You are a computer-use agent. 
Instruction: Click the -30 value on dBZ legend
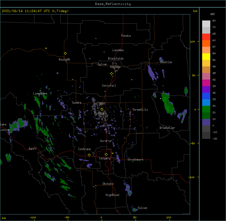click(x=215, y=139)
